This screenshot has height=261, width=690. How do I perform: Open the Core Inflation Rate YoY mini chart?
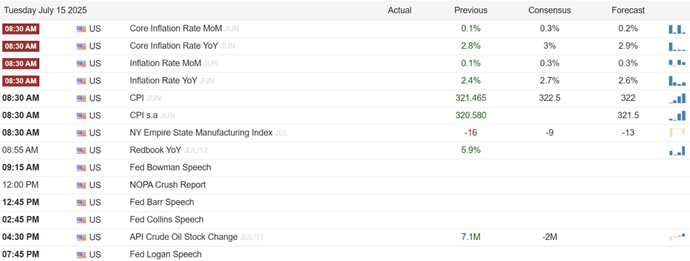677,46
